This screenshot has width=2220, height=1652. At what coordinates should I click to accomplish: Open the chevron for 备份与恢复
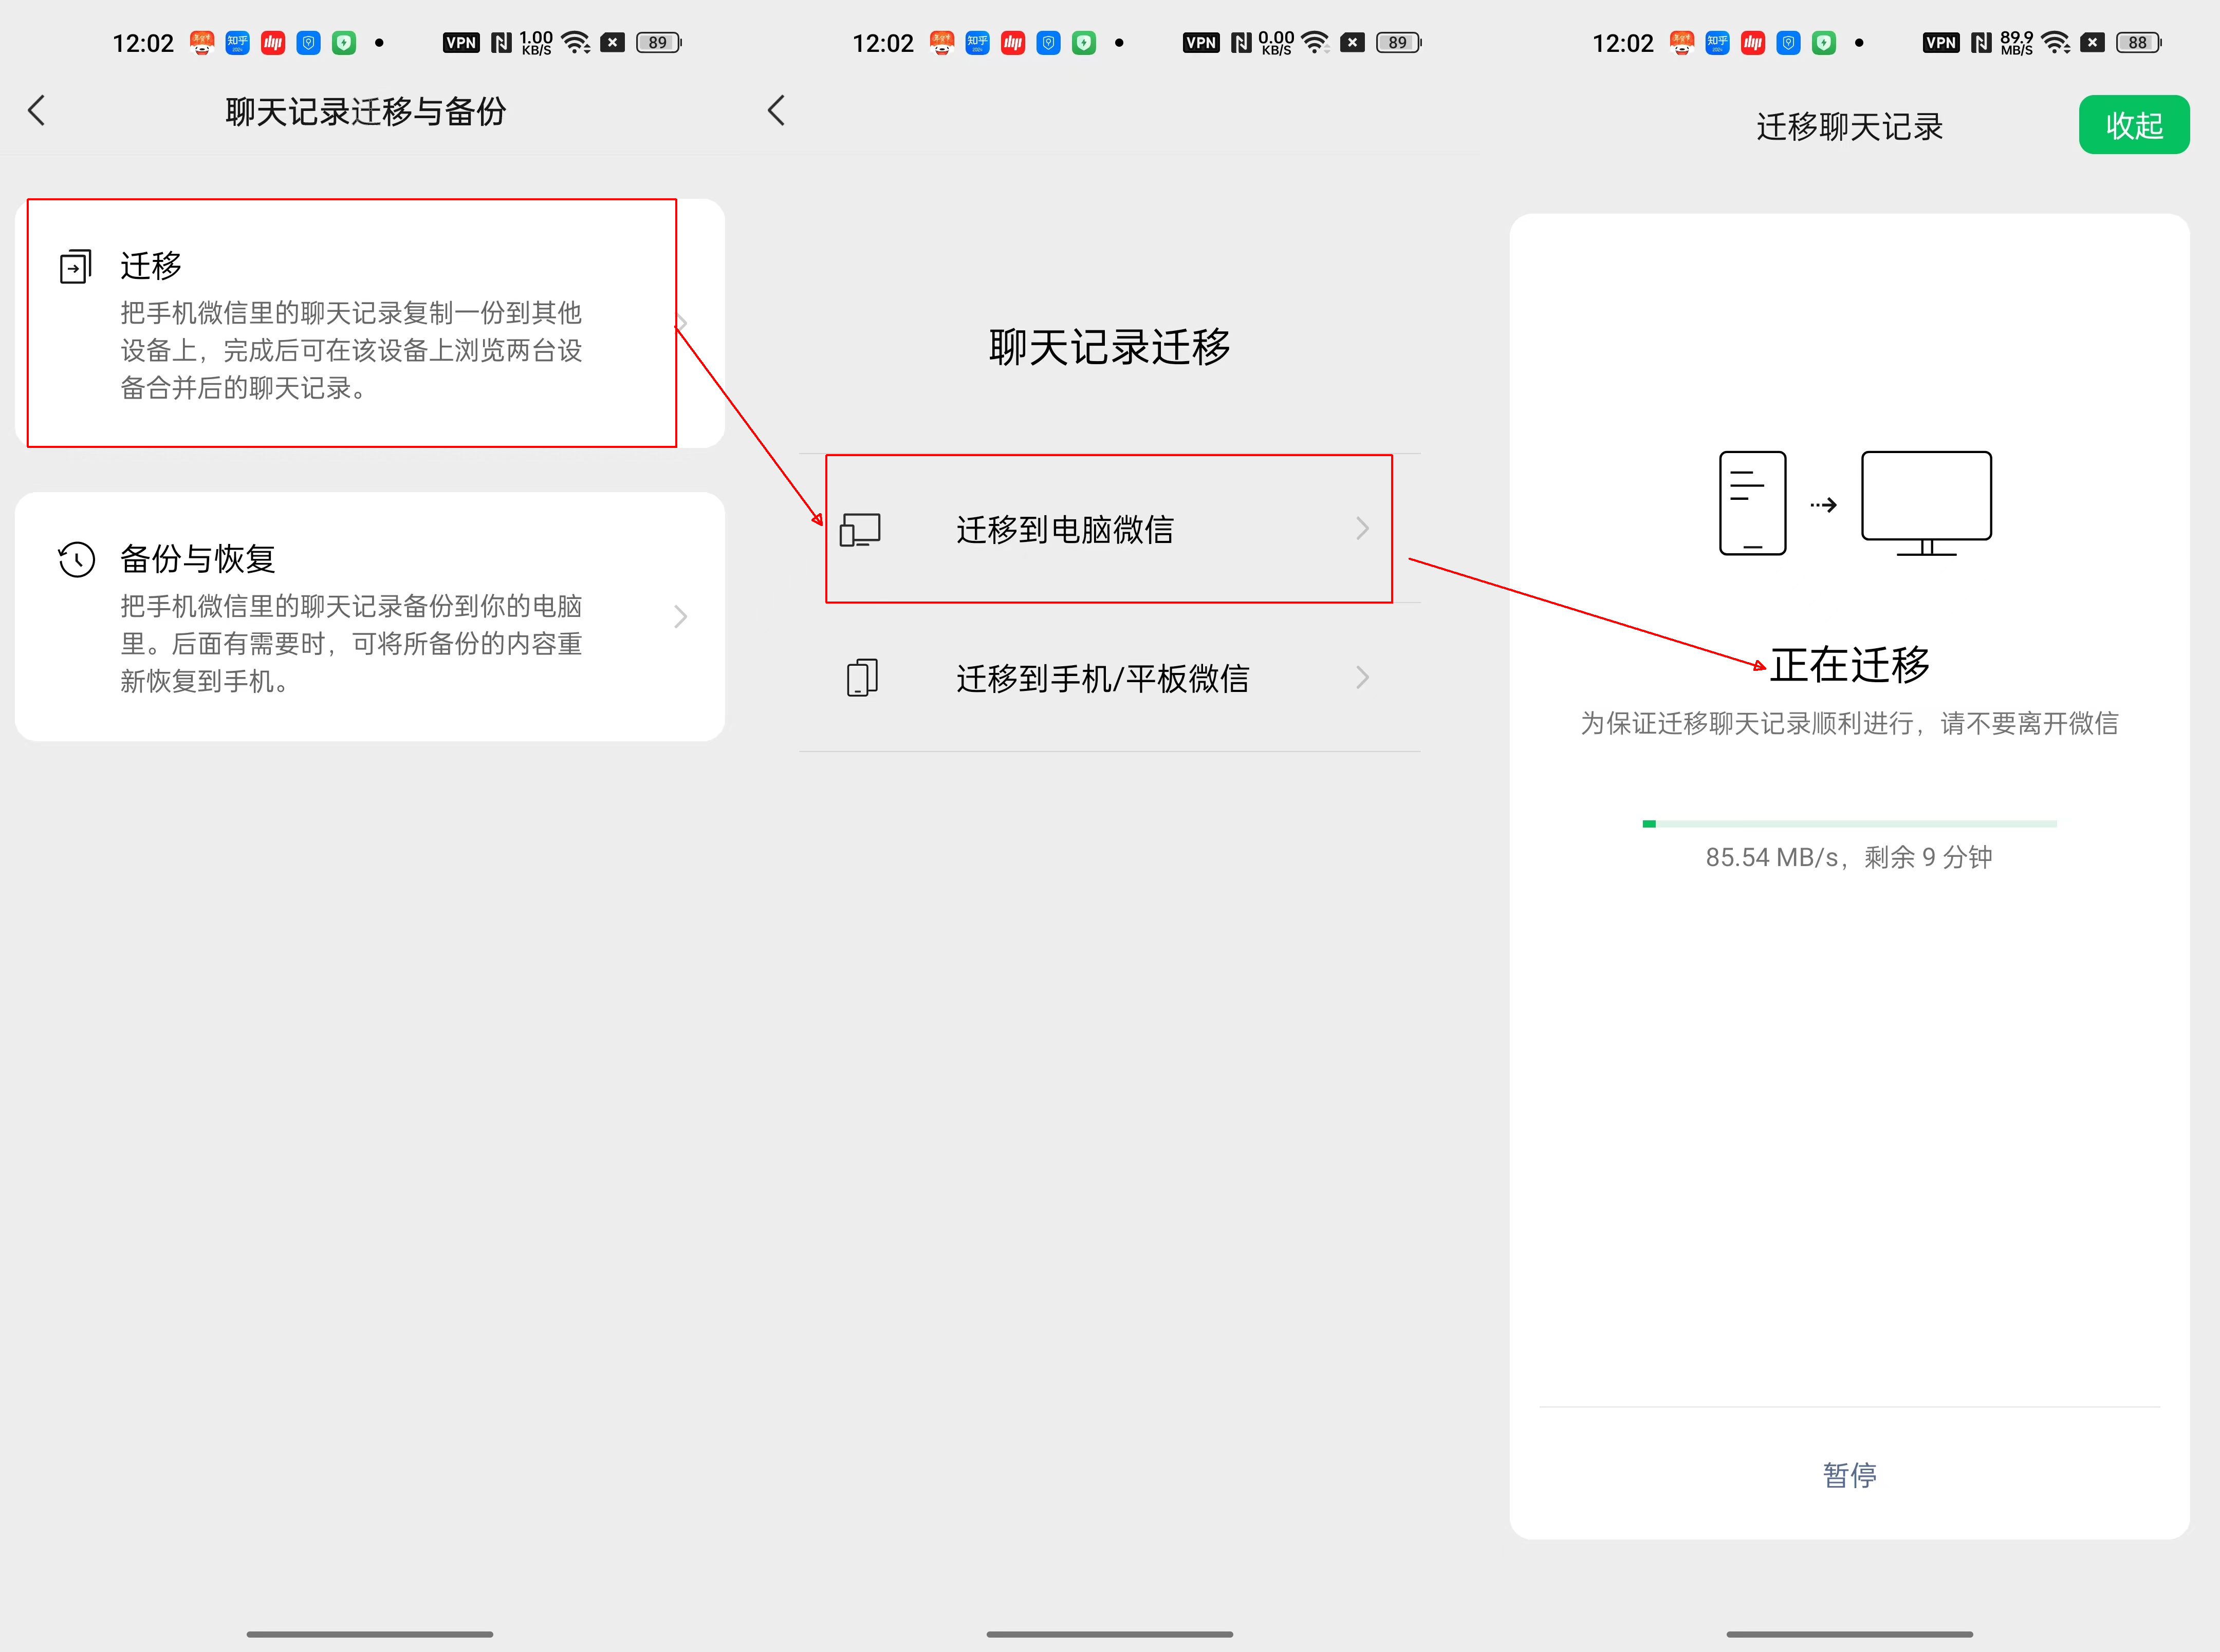(x=680, y=616)
